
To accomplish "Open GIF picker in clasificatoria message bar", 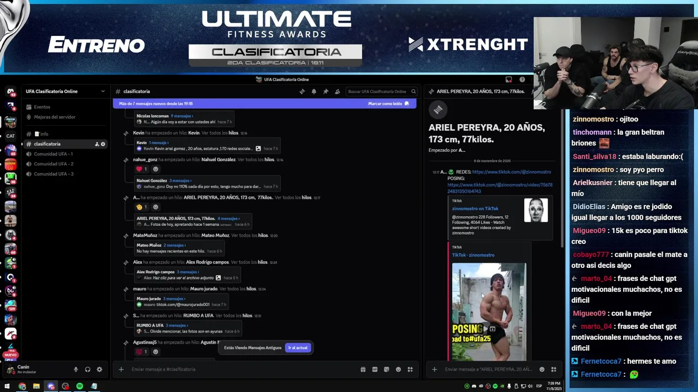I will 375,369.
